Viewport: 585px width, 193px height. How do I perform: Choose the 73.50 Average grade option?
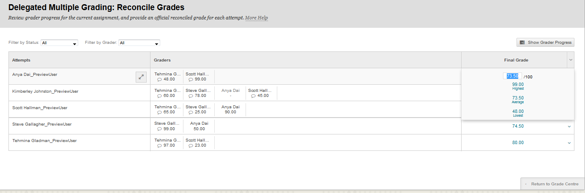[518, 99]
